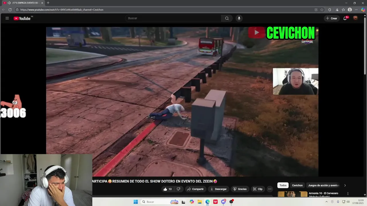Show next chips with right arrow
The image size is (367, 206).
[345, 185]
